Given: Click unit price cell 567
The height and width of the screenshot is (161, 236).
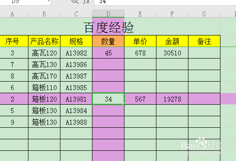Looking at the screenshot, I should tap(140, 99).
